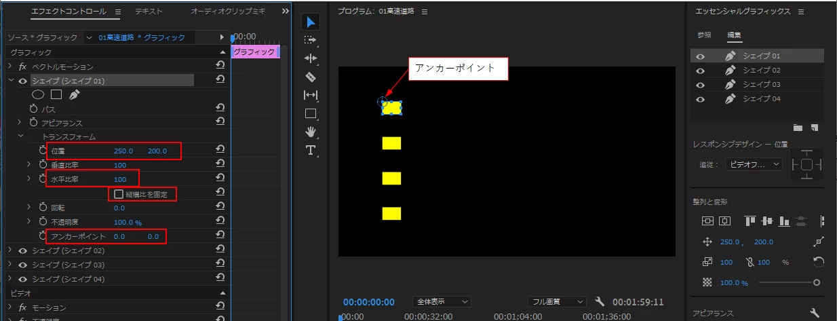This screenshot has height=321, width=837.
Task: Enable the 縦横比を固定 checkbox
Action: [x=119, y=194]
